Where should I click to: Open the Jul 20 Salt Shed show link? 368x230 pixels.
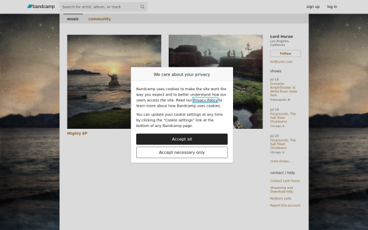click(x=283, y=144)
